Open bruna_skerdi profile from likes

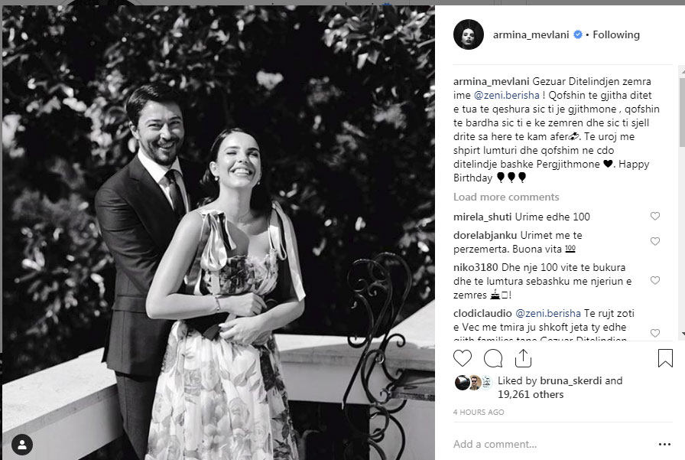[570, 381]
